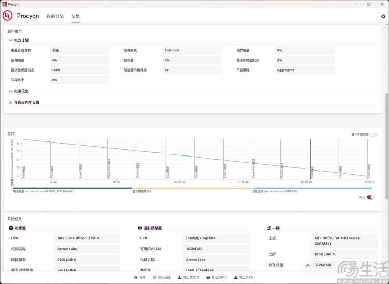Click the 电池电量 green legend bar

click(x=72, y=188)
